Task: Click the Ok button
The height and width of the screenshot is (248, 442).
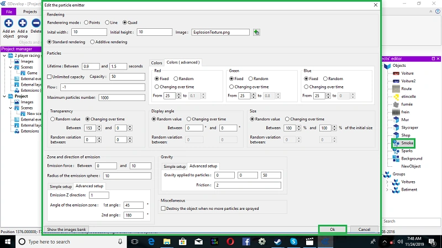Action: coord(333,229)
